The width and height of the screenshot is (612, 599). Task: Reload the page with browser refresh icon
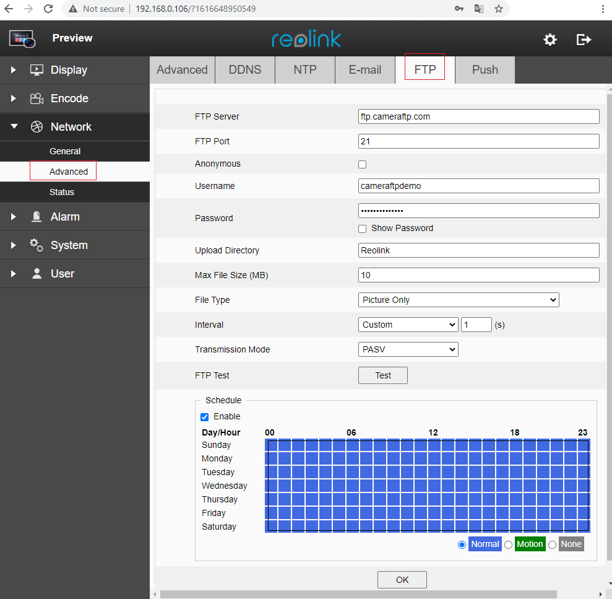pyautogui.click(x=48, y=9)
